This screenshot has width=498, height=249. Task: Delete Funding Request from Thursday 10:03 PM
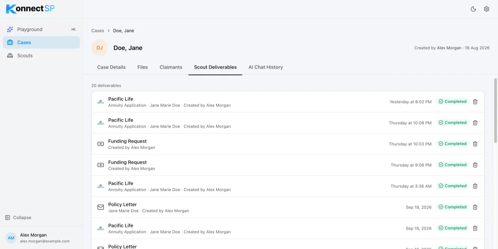pos(475,144)
